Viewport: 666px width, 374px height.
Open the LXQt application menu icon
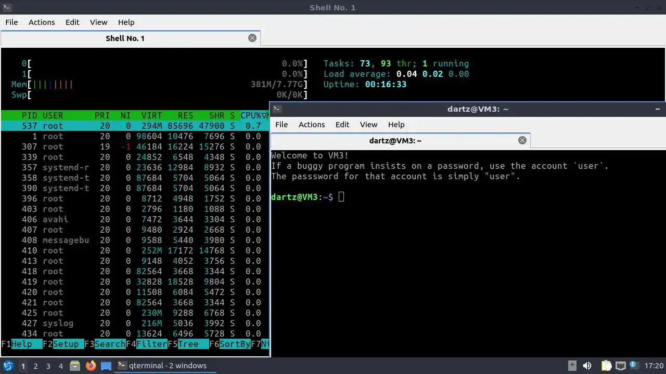coord(8,366)
